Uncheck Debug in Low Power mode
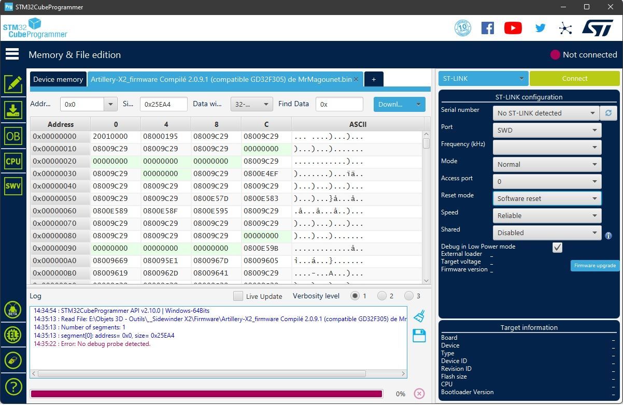623x405 pixels. click(557, 248)
